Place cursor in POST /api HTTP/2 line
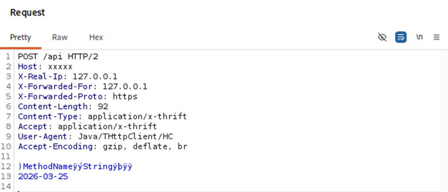 pos(58,56)
